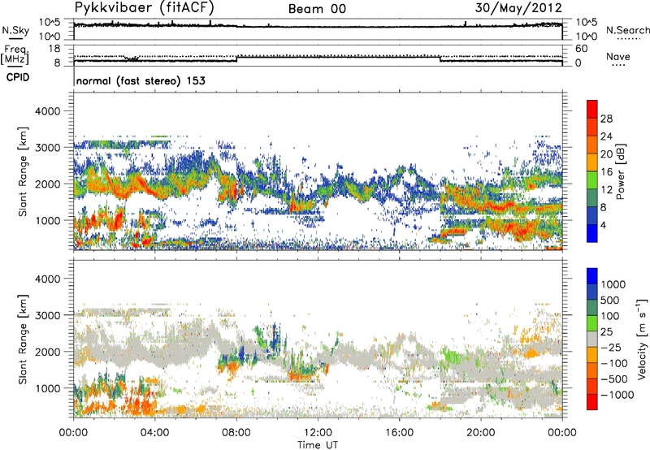
Task: Click the '16:00' time axis label
Action: [399, 433]
